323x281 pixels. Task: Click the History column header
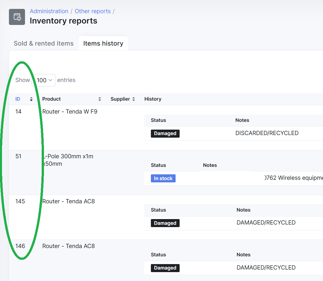pyautogui.click(x=153, y=99)
